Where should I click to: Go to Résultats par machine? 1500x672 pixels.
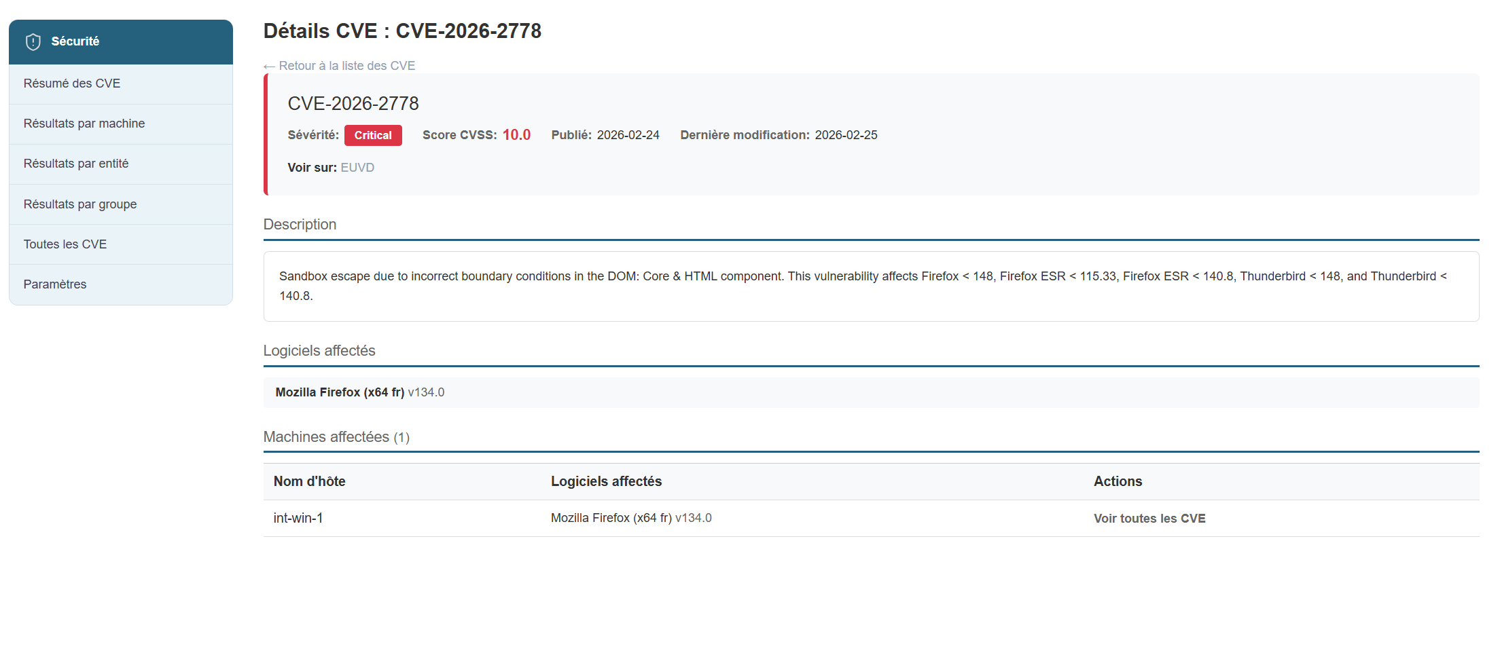[x=84, y=124]
